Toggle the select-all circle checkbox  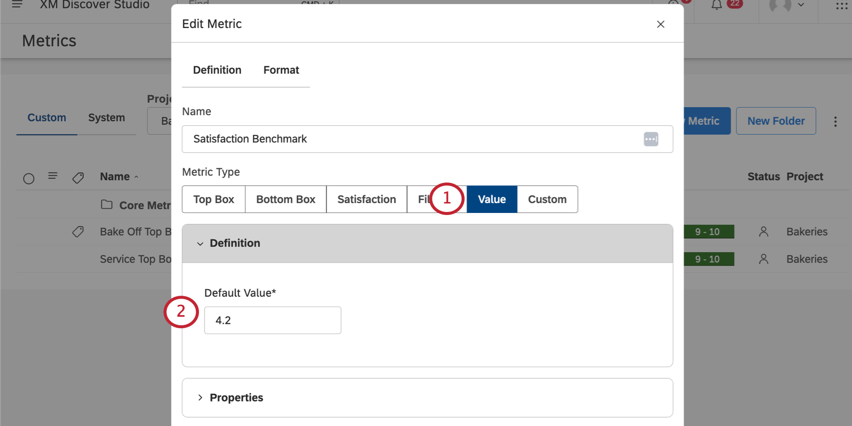tap(29, 178)
